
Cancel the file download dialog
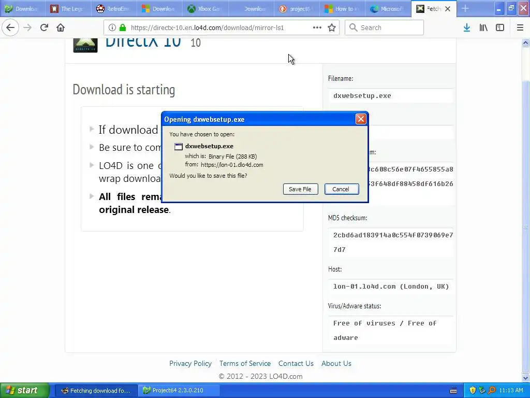[342, 189]
